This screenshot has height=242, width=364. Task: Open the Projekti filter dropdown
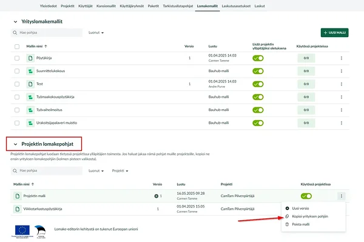click(120, 171)
